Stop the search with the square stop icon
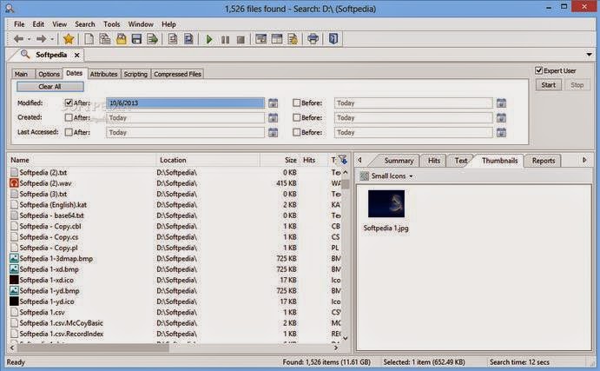Screen dimensions: 600x371 point(241,40)
